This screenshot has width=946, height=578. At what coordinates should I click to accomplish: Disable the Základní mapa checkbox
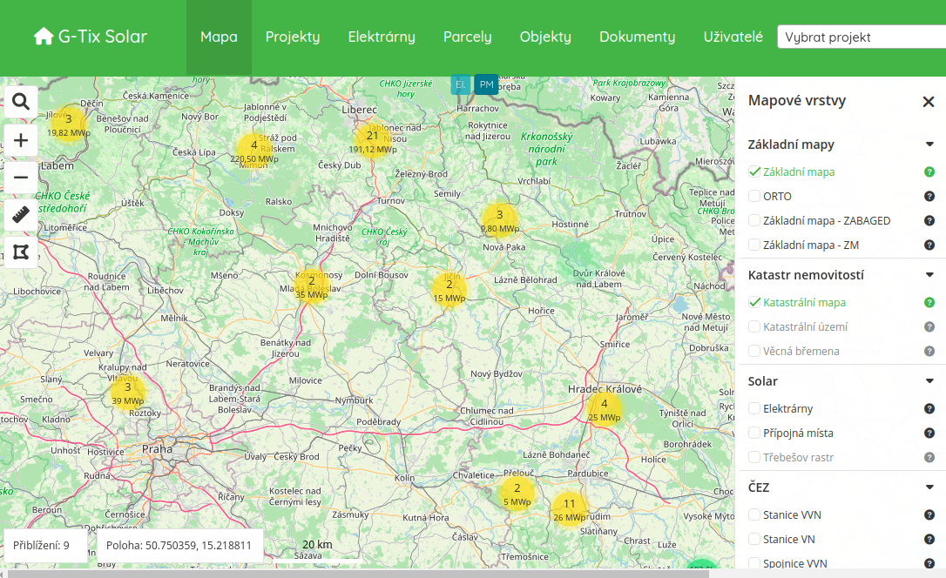coord(754,171)
